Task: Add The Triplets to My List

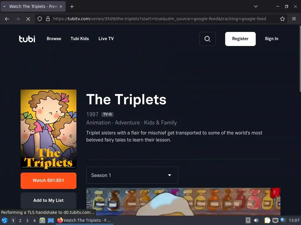Action: [49, 200]
